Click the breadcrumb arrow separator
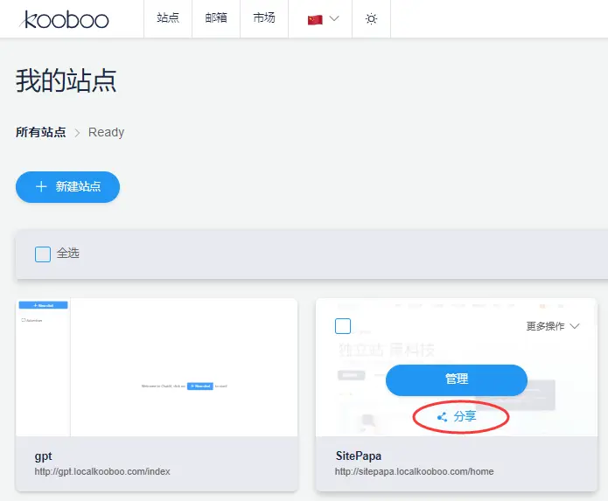 coord(77,133)
